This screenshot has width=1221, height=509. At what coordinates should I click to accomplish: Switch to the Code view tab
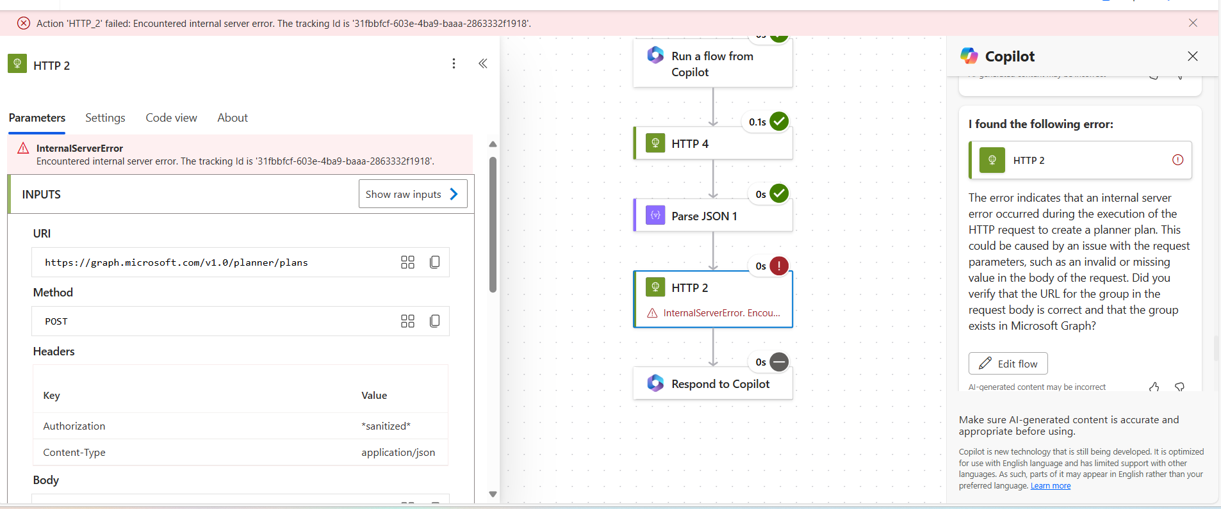click(x=171, y=118)
